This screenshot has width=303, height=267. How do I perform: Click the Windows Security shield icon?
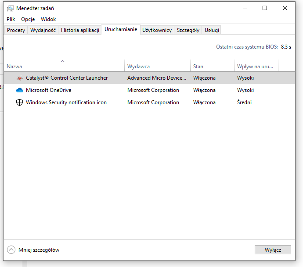[19, 102]
